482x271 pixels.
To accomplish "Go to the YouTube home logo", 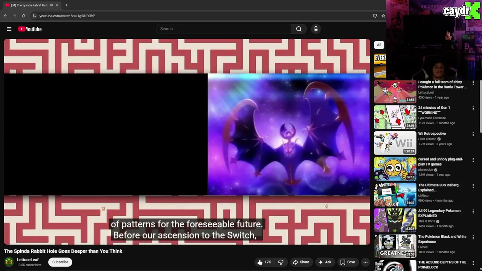I will click(30, 29).
